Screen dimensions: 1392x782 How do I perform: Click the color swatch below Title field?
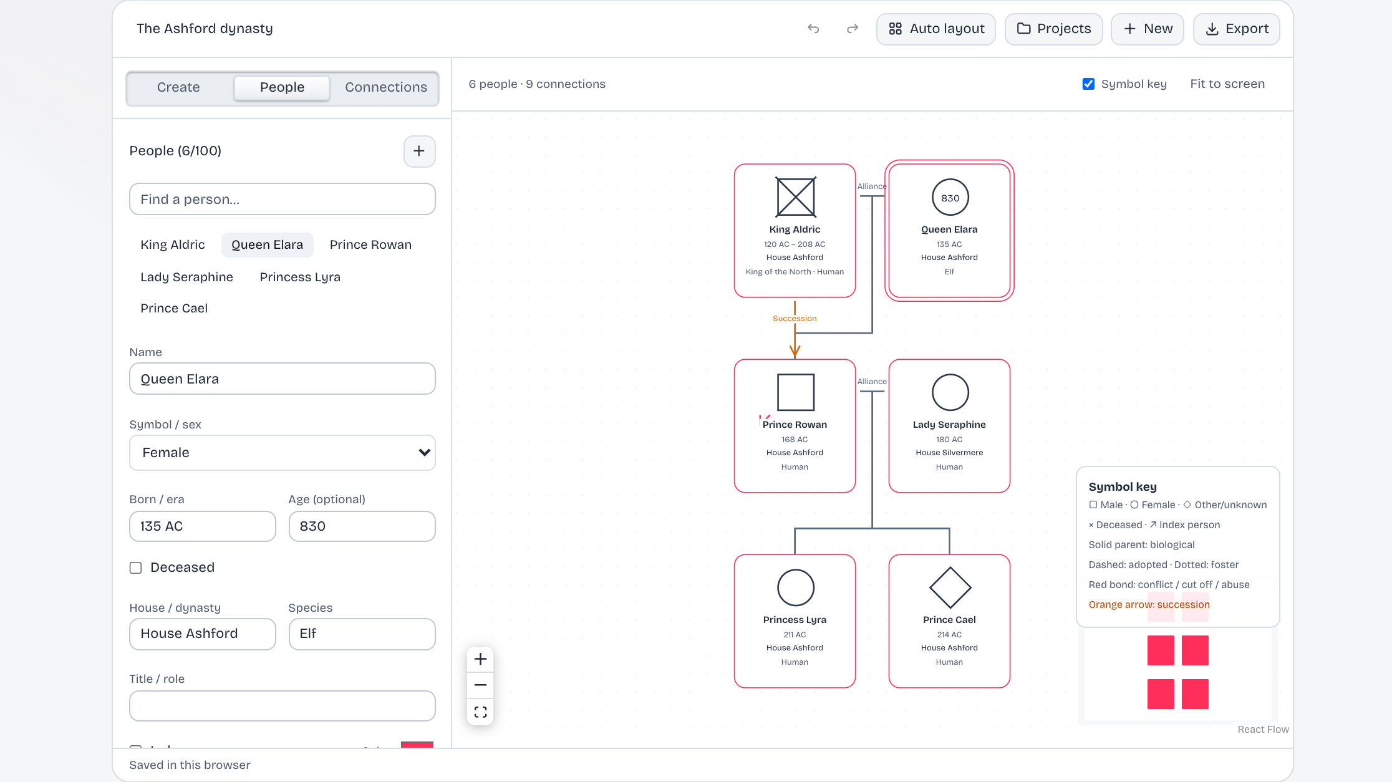(417, 745)
